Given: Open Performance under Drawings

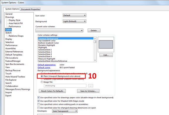Looking at the screenshot, I should 15,26.
